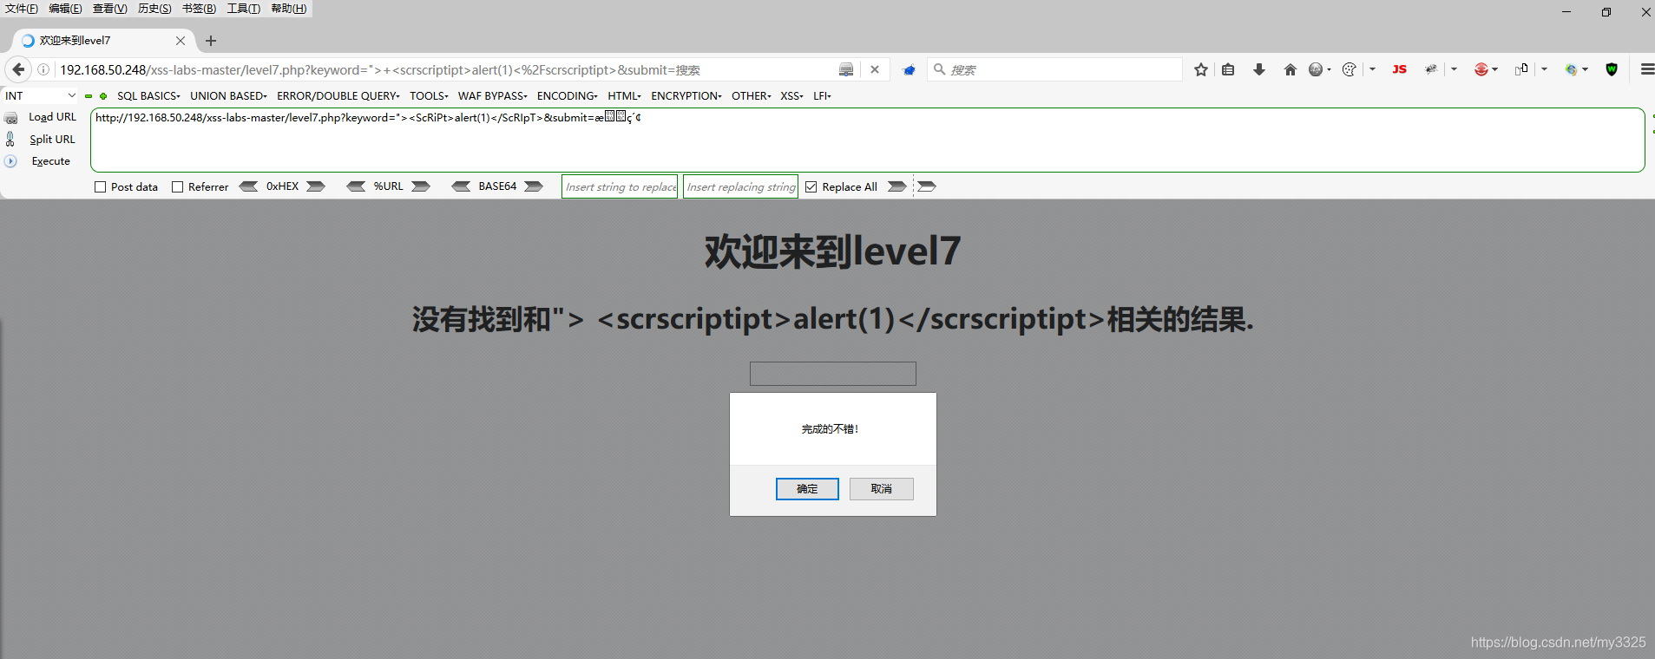Toggle the red JS icon

(x=1399, y=69)
